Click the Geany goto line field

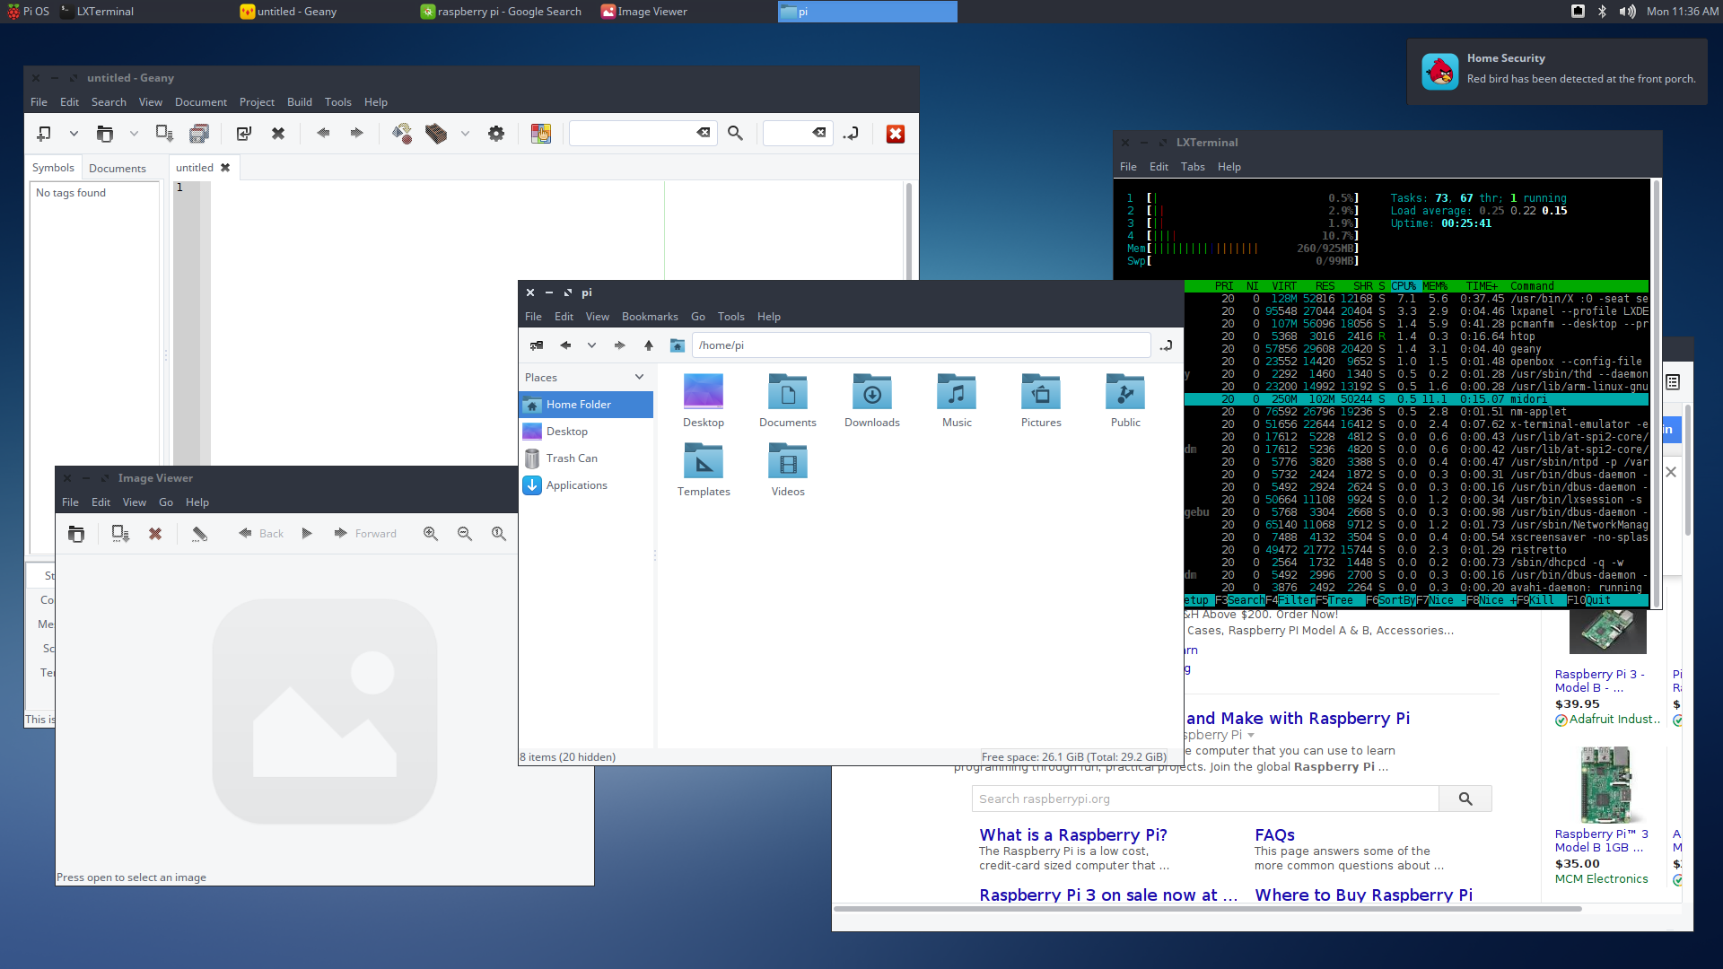tap(788, 133)
